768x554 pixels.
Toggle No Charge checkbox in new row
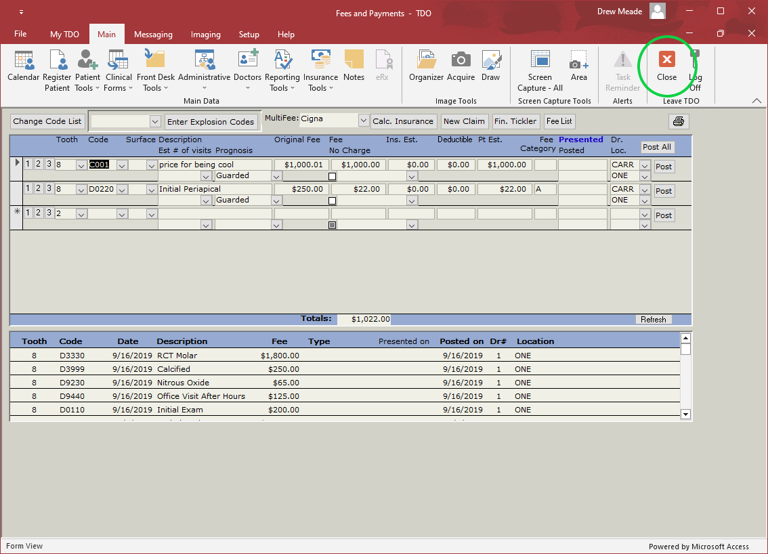click(332, 225)
